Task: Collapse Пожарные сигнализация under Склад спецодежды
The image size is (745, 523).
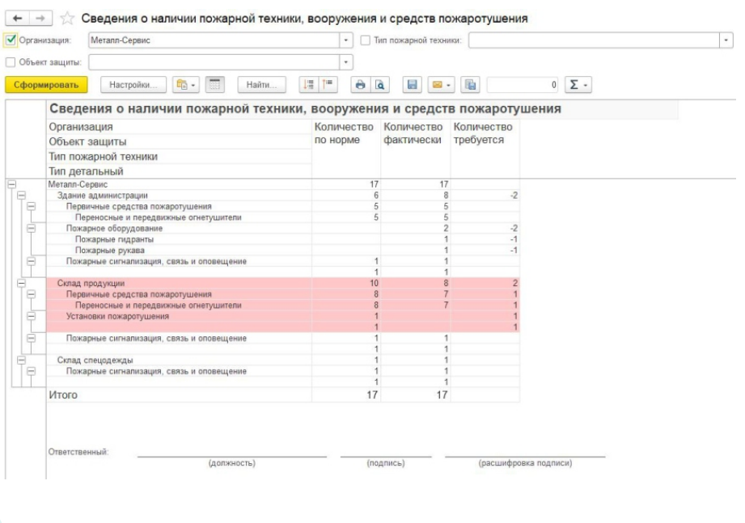Action: [31, 371]
